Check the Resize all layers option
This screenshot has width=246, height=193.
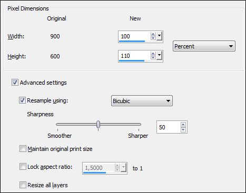coord(23,185)
